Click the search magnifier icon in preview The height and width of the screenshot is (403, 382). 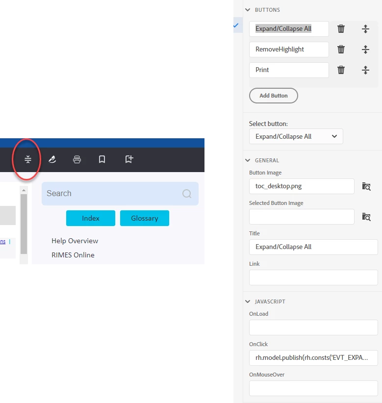click(187, 194)
